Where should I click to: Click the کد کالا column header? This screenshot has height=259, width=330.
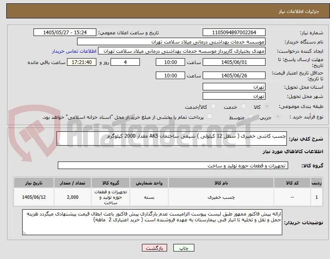pyautogui.click(x=292, y=183)
